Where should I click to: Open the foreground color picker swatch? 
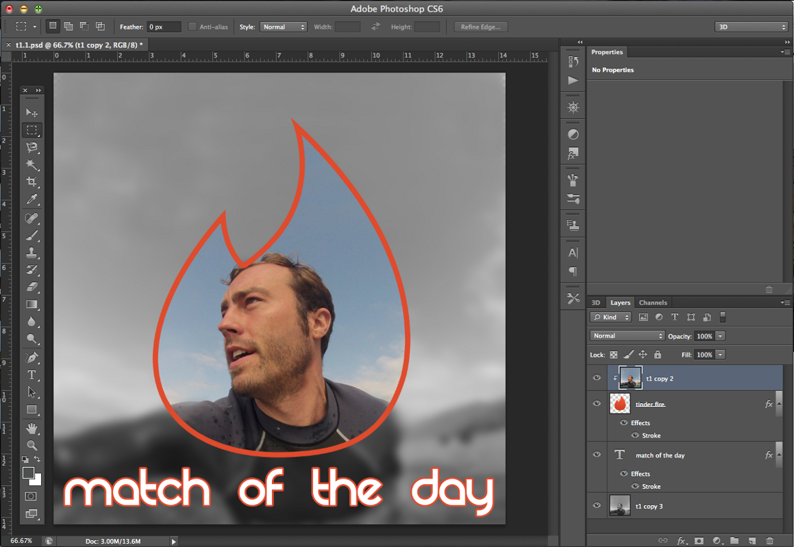pos(28,473)
